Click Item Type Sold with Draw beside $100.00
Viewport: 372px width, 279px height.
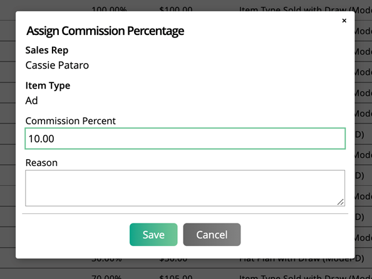(x=292, y=9)
